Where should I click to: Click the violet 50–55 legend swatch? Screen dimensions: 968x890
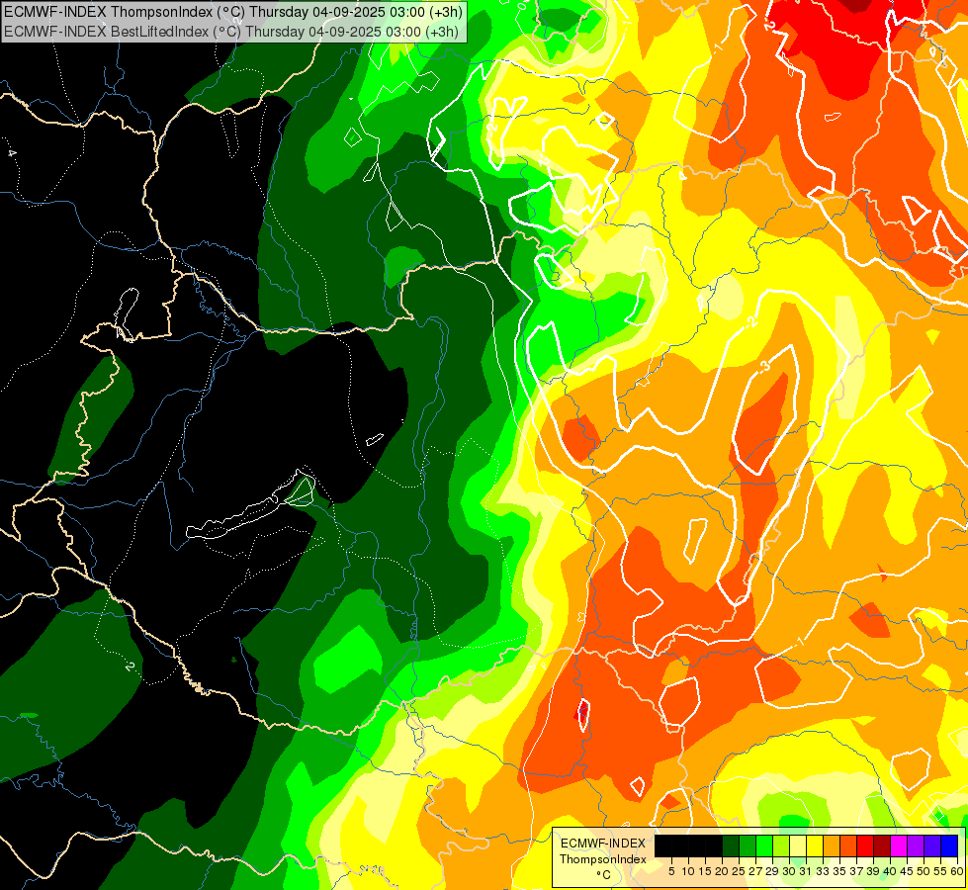932,845
